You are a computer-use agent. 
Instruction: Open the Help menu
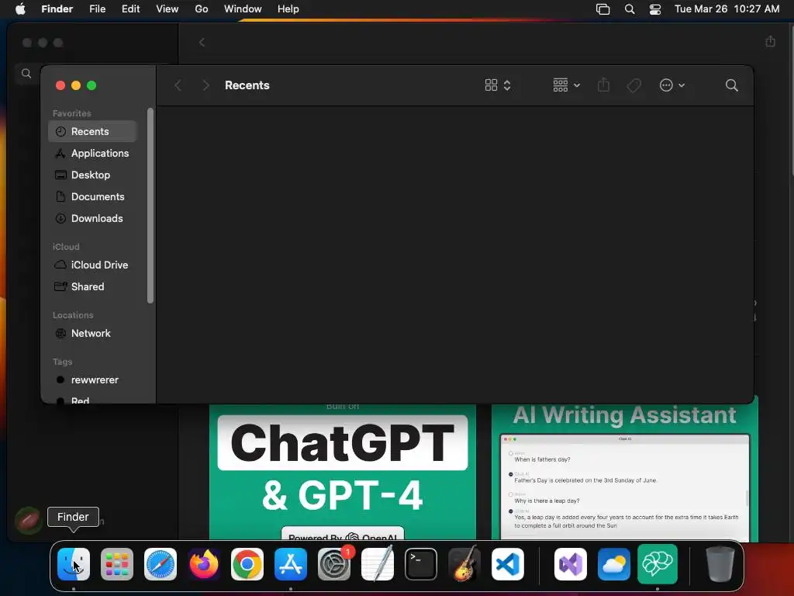click(x=288, y=9)
